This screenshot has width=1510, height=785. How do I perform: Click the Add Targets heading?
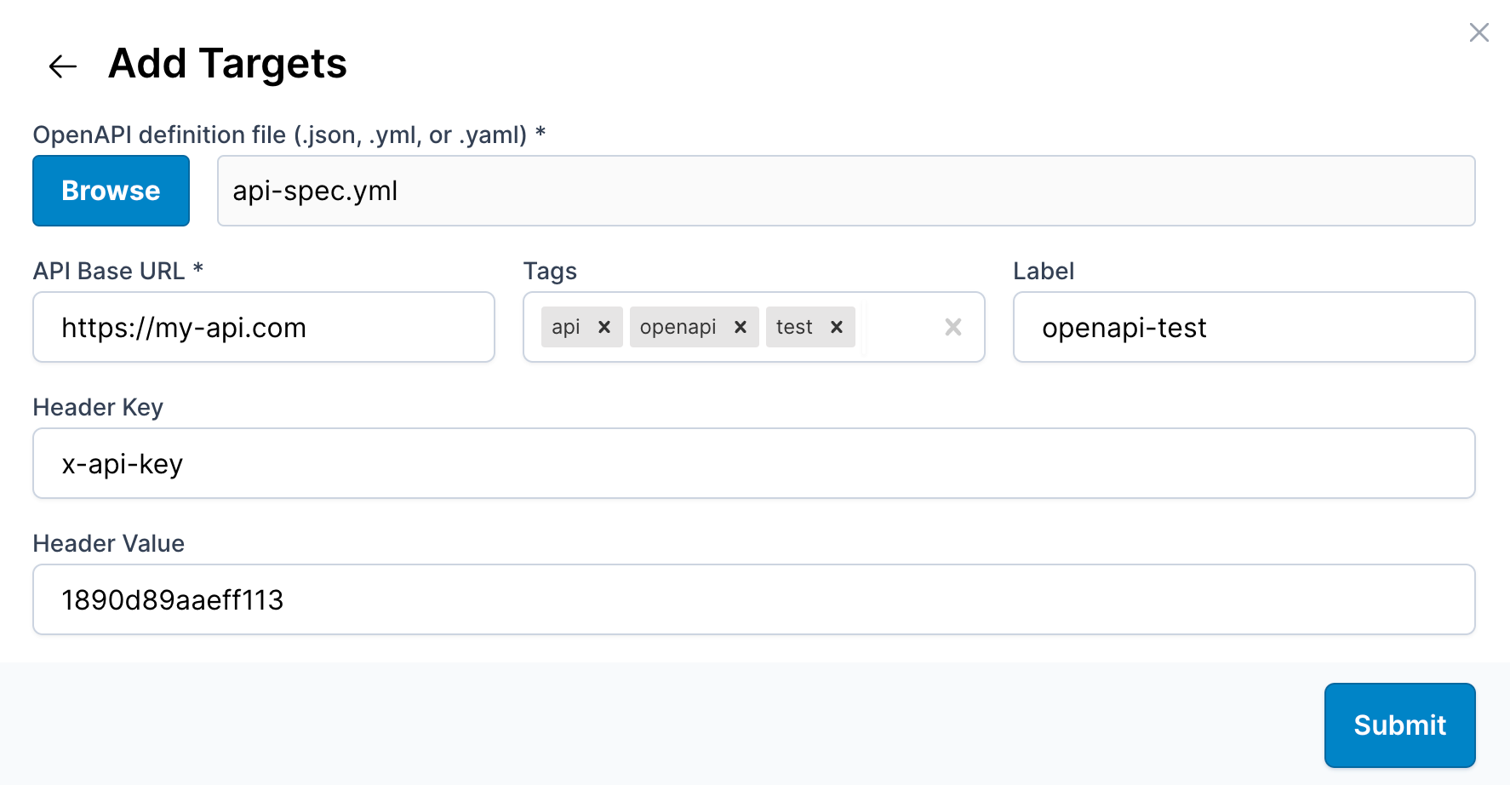click(x=227, y=64)
